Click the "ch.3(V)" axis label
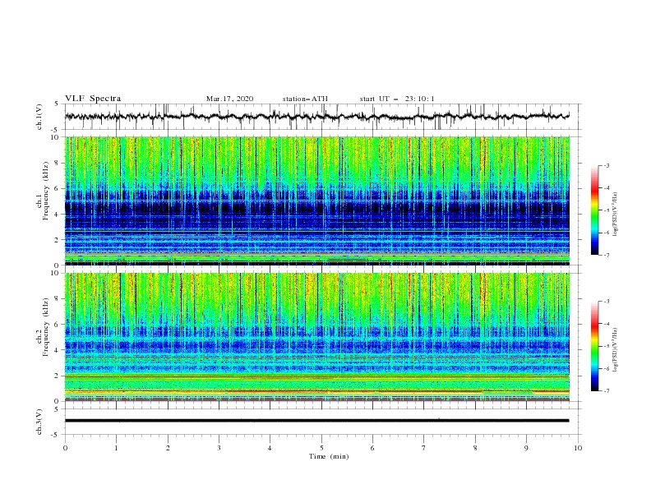 pyautogui.click(x=39, y=422)
